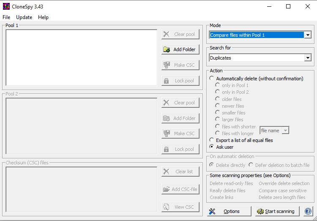317x221 pixels.
Task: Click the Options button label
Action: [232, 212]
